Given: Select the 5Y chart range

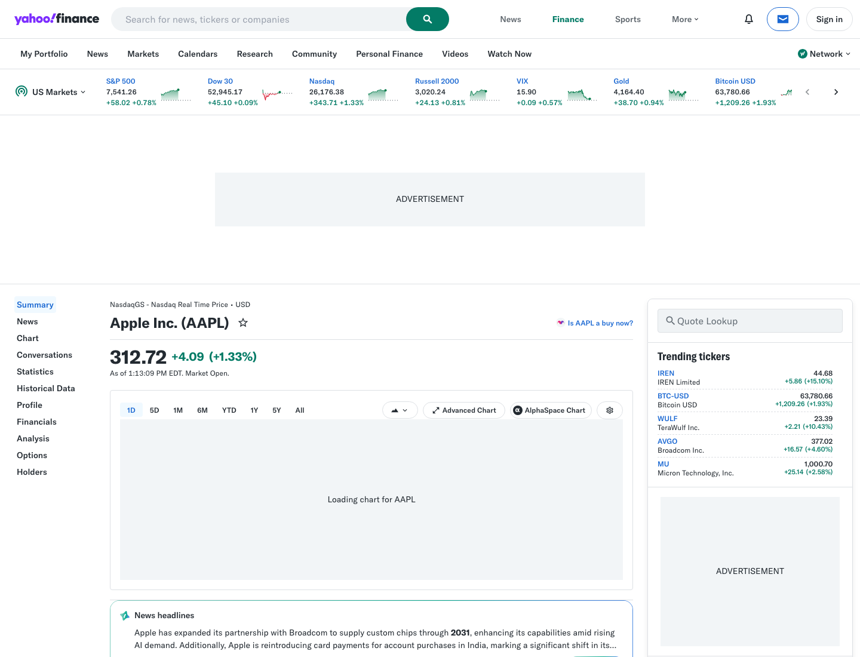Looking at the screenshot, I should click(277, 410).
